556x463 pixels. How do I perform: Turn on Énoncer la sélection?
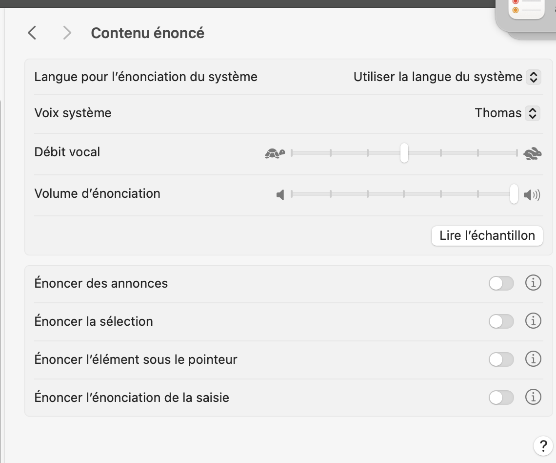(501, 321)
